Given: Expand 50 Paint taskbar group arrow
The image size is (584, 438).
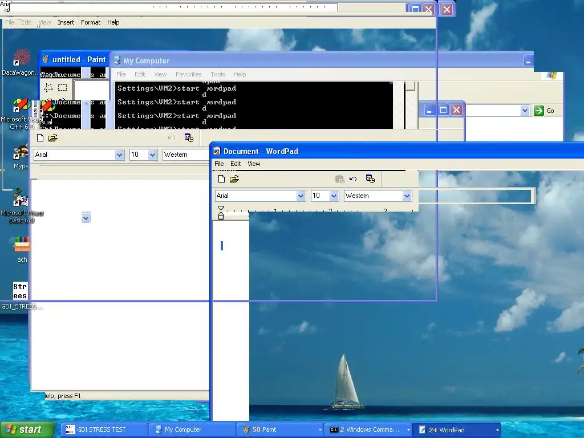Looking at the screenshot, I should pos(320,430).
